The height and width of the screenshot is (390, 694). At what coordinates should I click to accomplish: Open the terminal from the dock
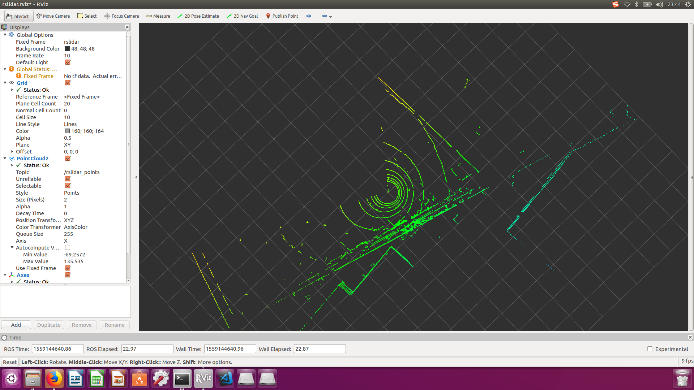coord(182,379)
